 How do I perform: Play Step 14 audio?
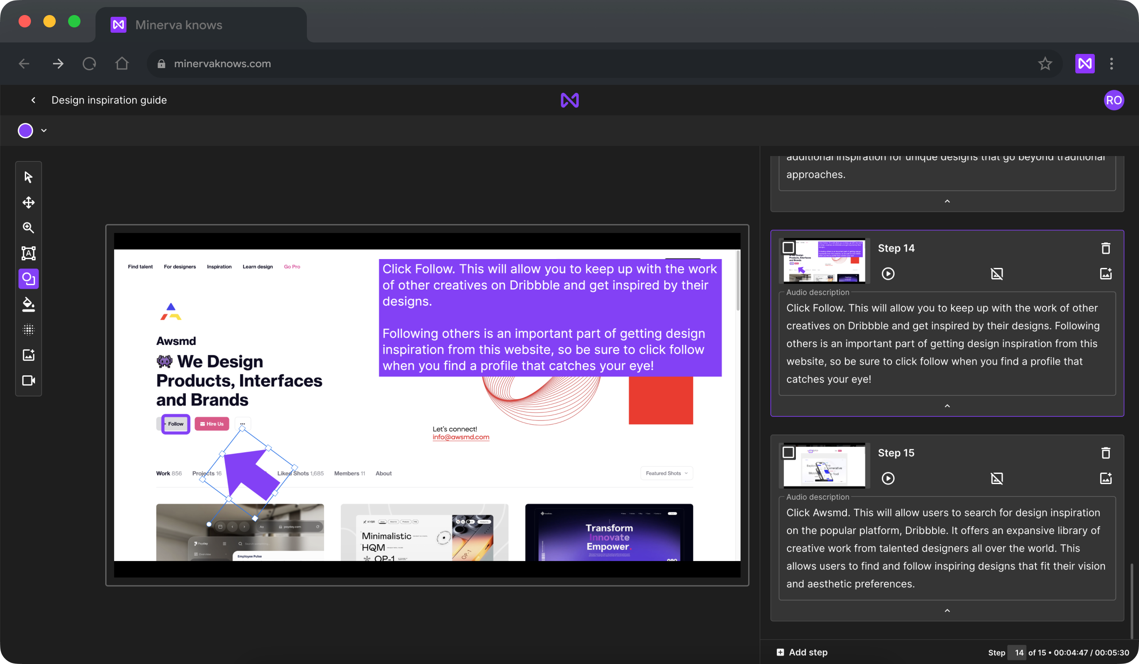(x=888, y=274)
